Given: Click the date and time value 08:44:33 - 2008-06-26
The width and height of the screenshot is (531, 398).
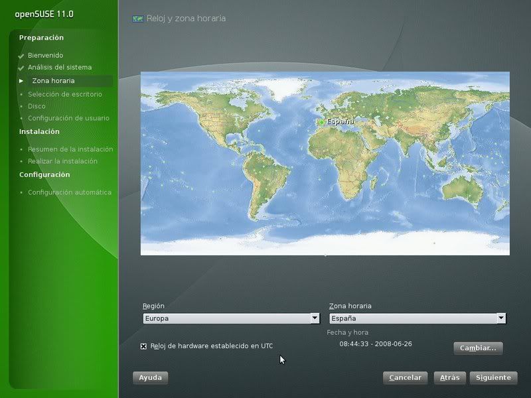Looking at the screenshot, I should click(x=376, y=344).
